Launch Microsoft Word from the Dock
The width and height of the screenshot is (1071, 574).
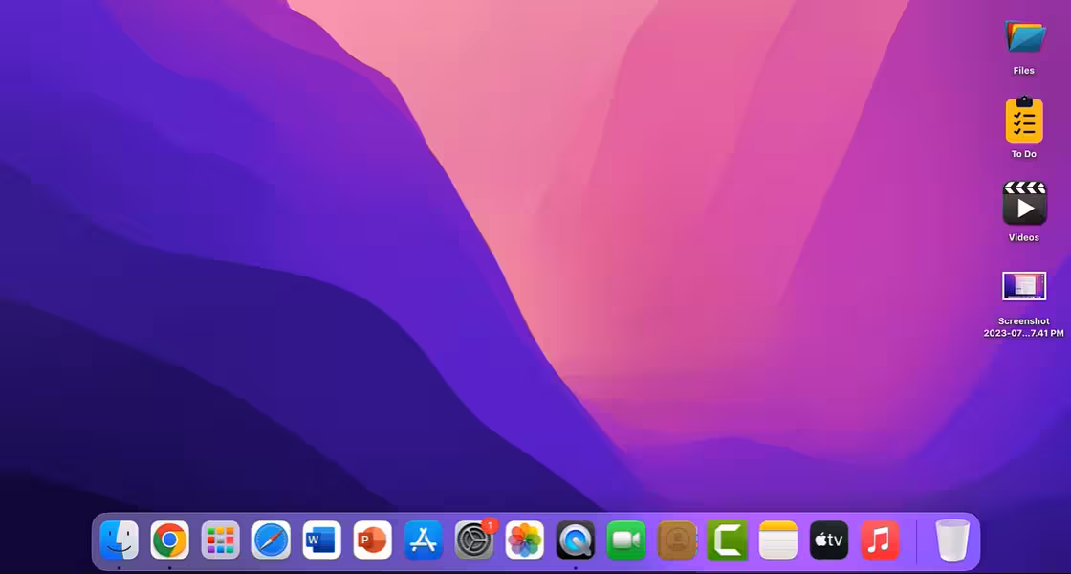(x=321, y=540)
